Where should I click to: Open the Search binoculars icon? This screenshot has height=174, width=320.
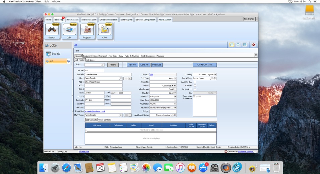click(52, 30)
